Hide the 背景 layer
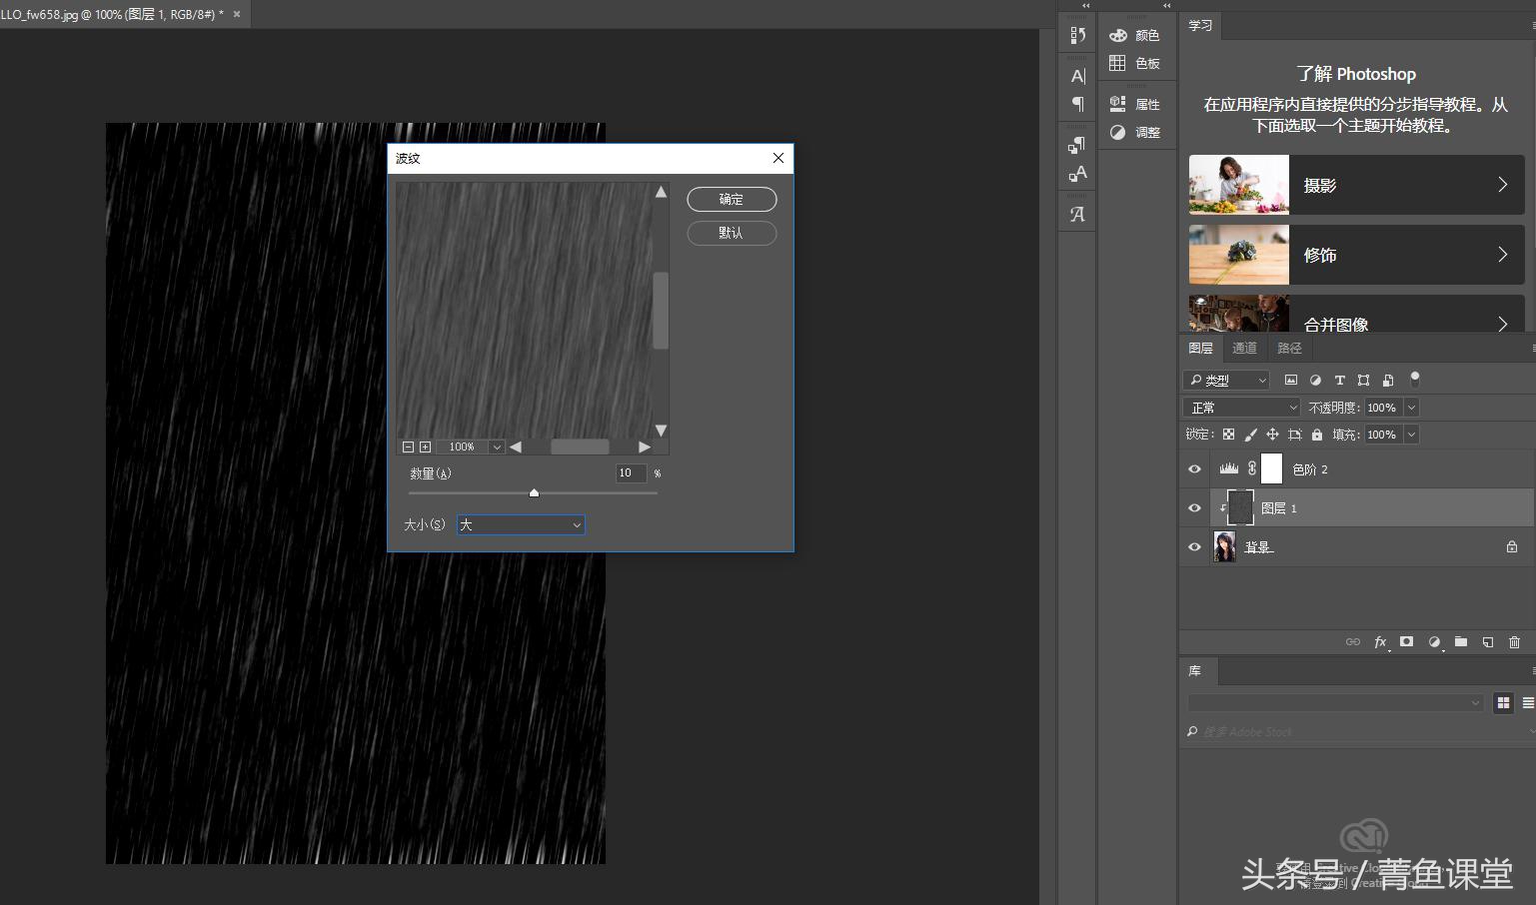 click(x=1194, y=547)
